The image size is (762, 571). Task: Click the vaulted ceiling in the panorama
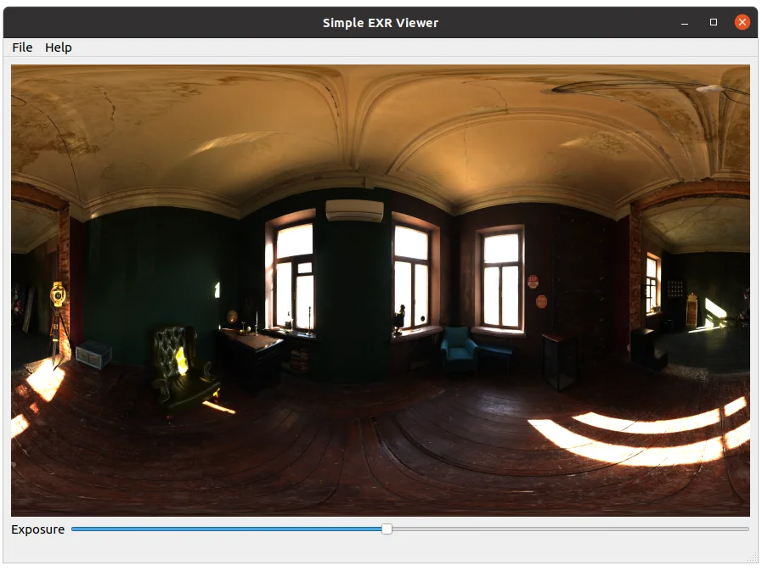pyautogui.click(x=382, y=127)
